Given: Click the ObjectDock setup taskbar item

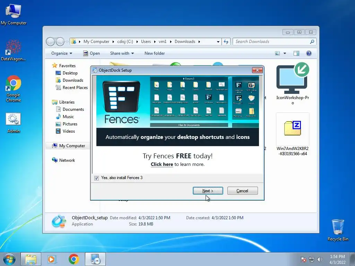Looking at the screenshot, I should coord(95,259).
